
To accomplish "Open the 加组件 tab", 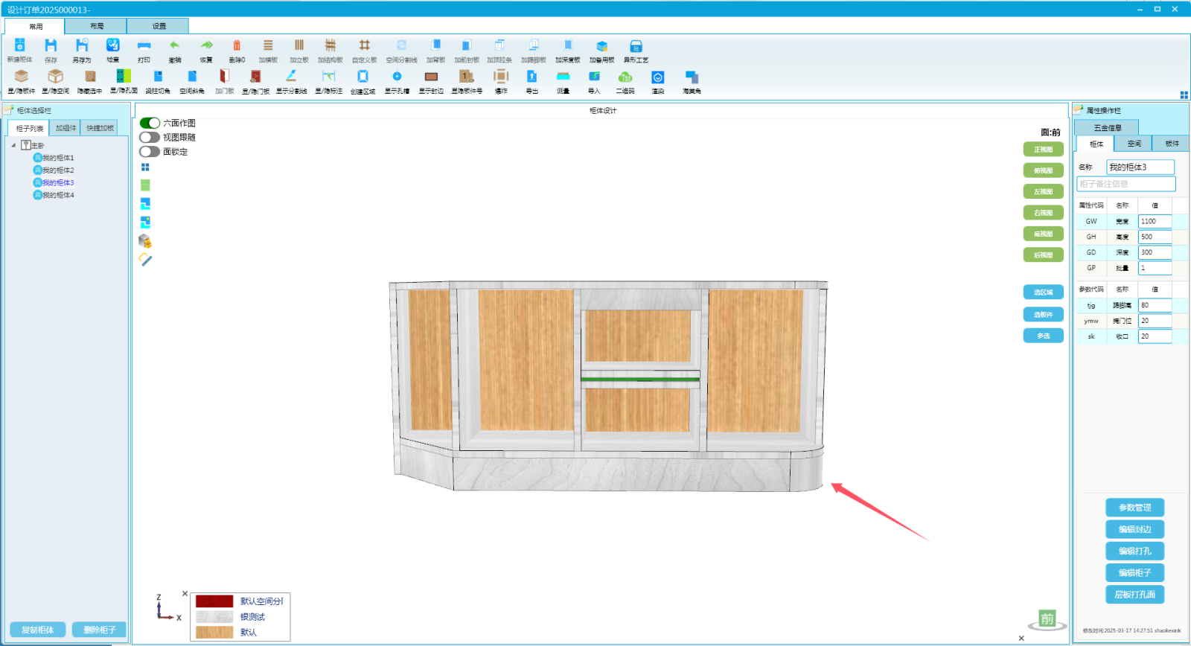I will coord(66,128).
